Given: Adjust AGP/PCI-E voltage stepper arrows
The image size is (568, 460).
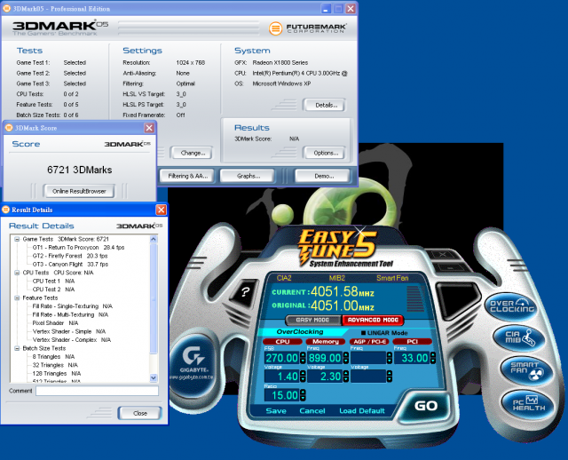Looking at the screenshot, I should point(390,377).
